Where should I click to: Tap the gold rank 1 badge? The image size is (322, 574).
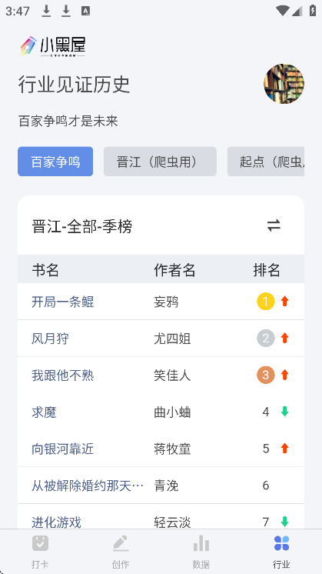click(x=266, y=302)
